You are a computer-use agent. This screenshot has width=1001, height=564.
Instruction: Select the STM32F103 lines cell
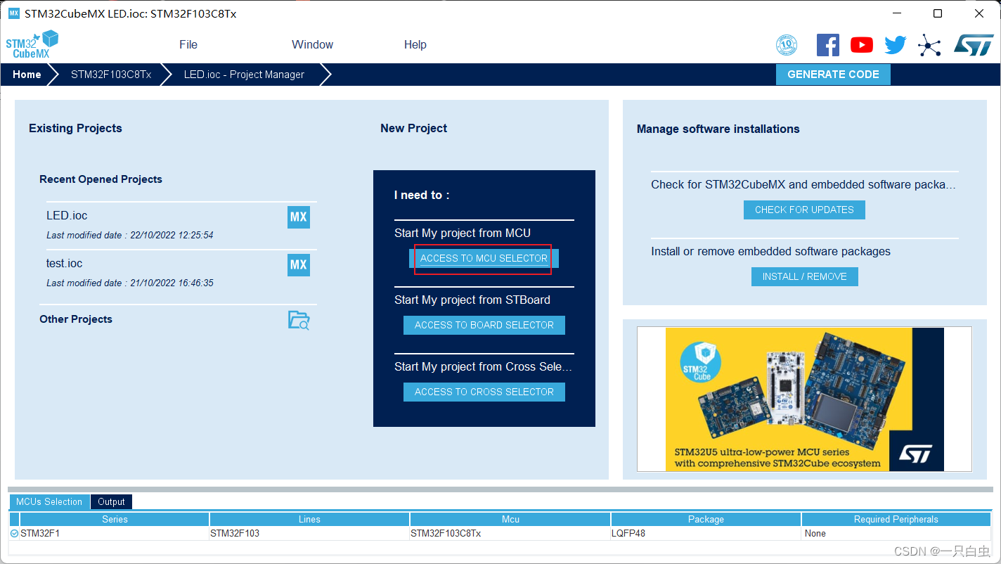pyautogui.click(x=309, y=533)
